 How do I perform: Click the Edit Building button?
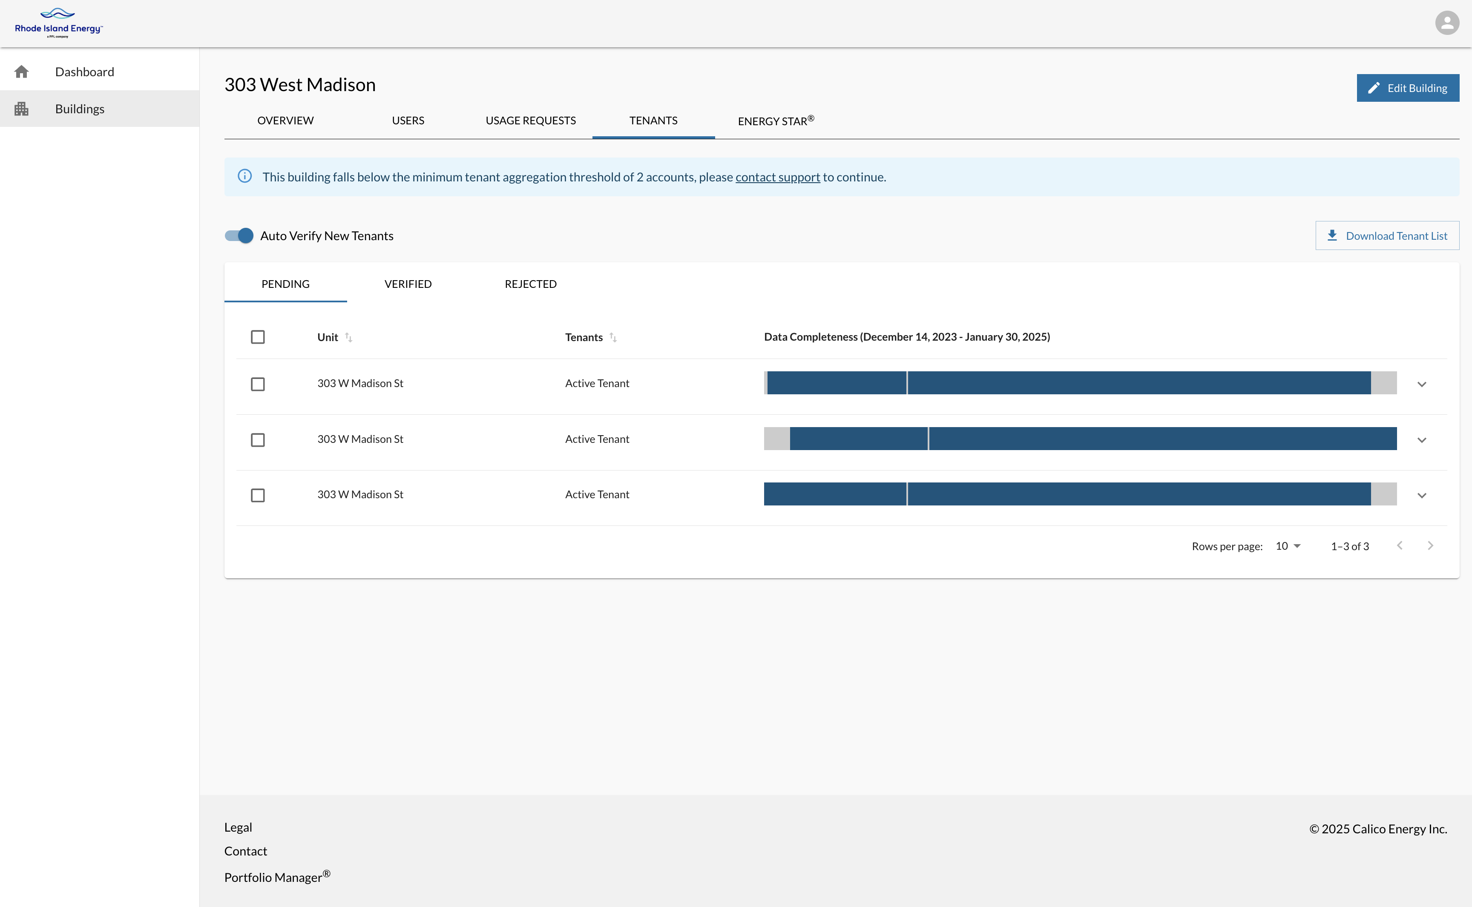pyautogui.click(x=1407, y=88)
